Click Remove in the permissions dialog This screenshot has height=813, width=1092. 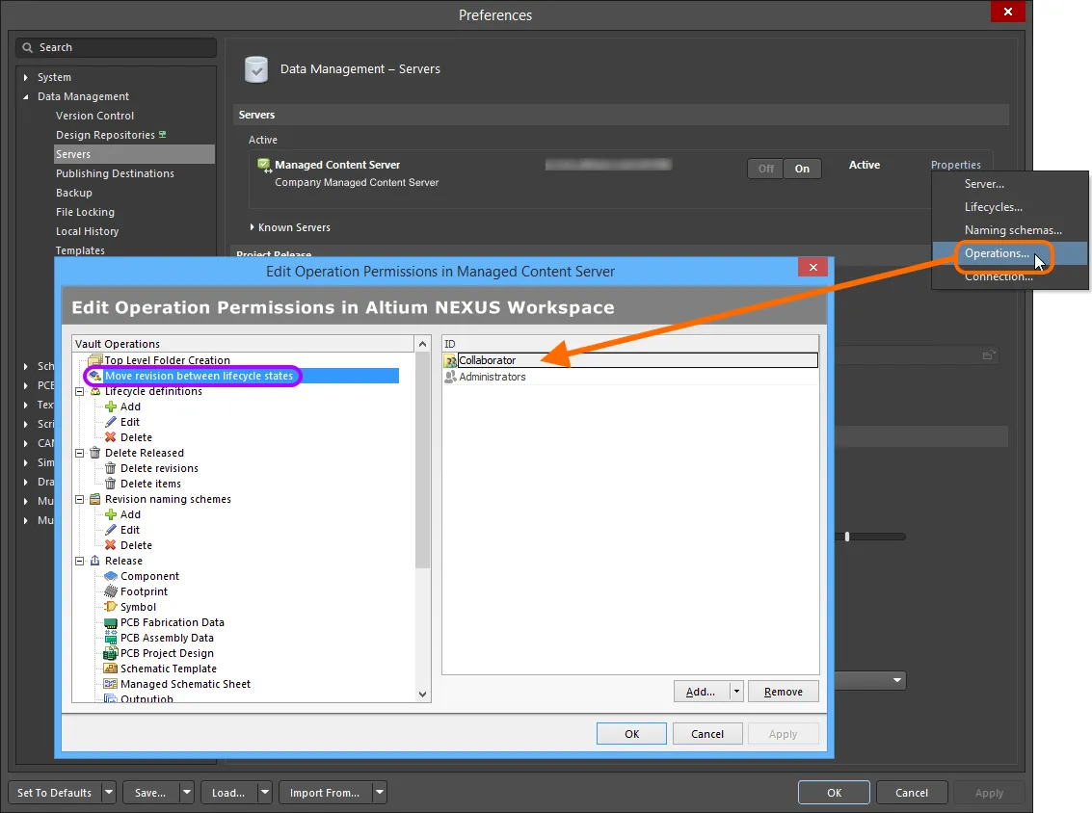784,692
